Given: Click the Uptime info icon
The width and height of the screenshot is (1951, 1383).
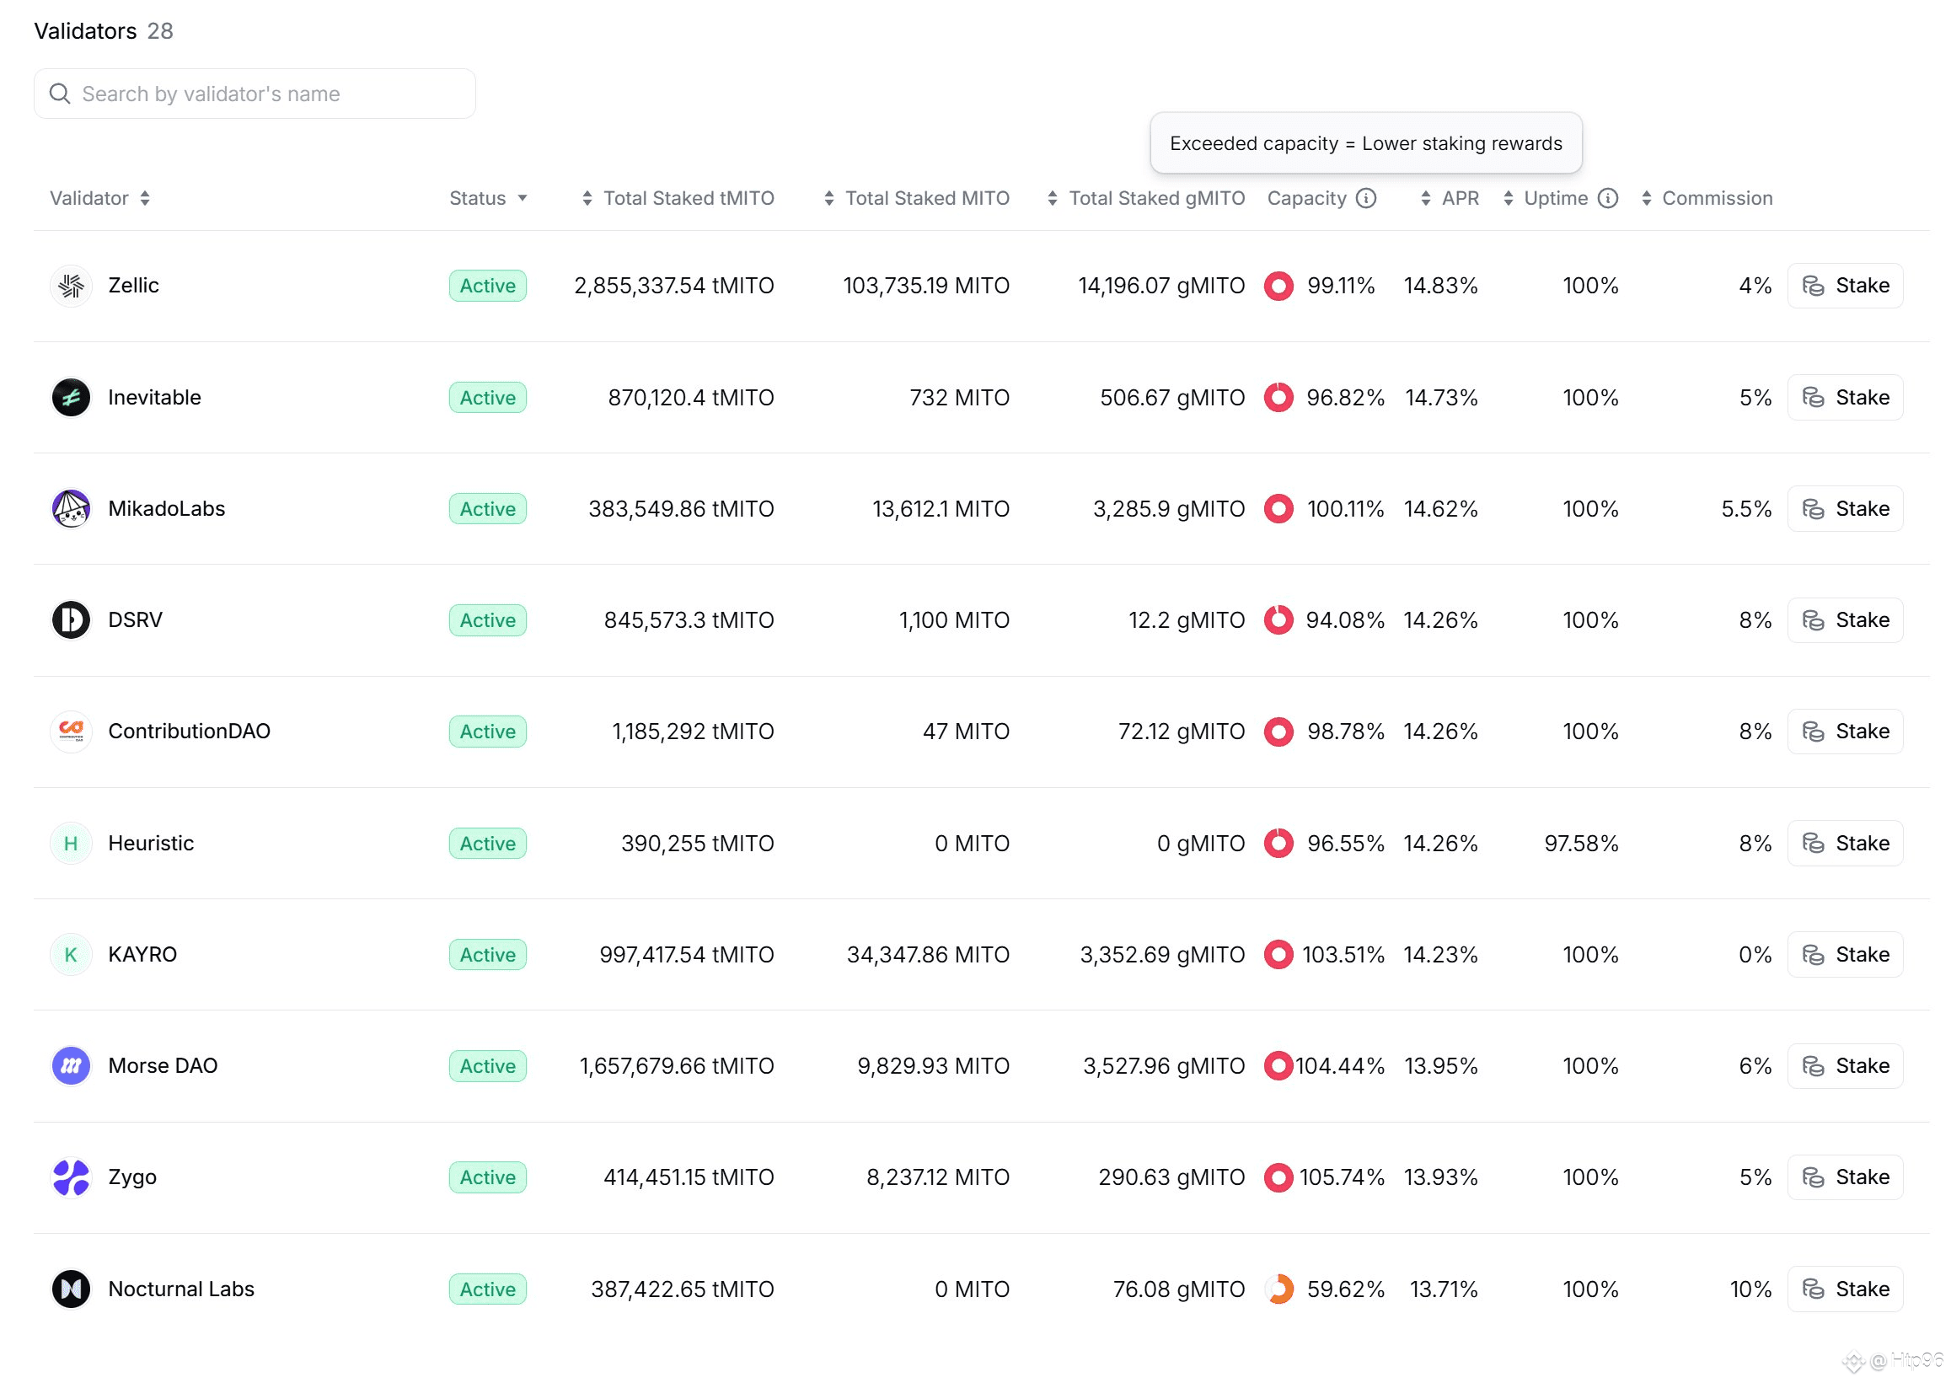Looking at the screenshot, I should click(1608, 198).
